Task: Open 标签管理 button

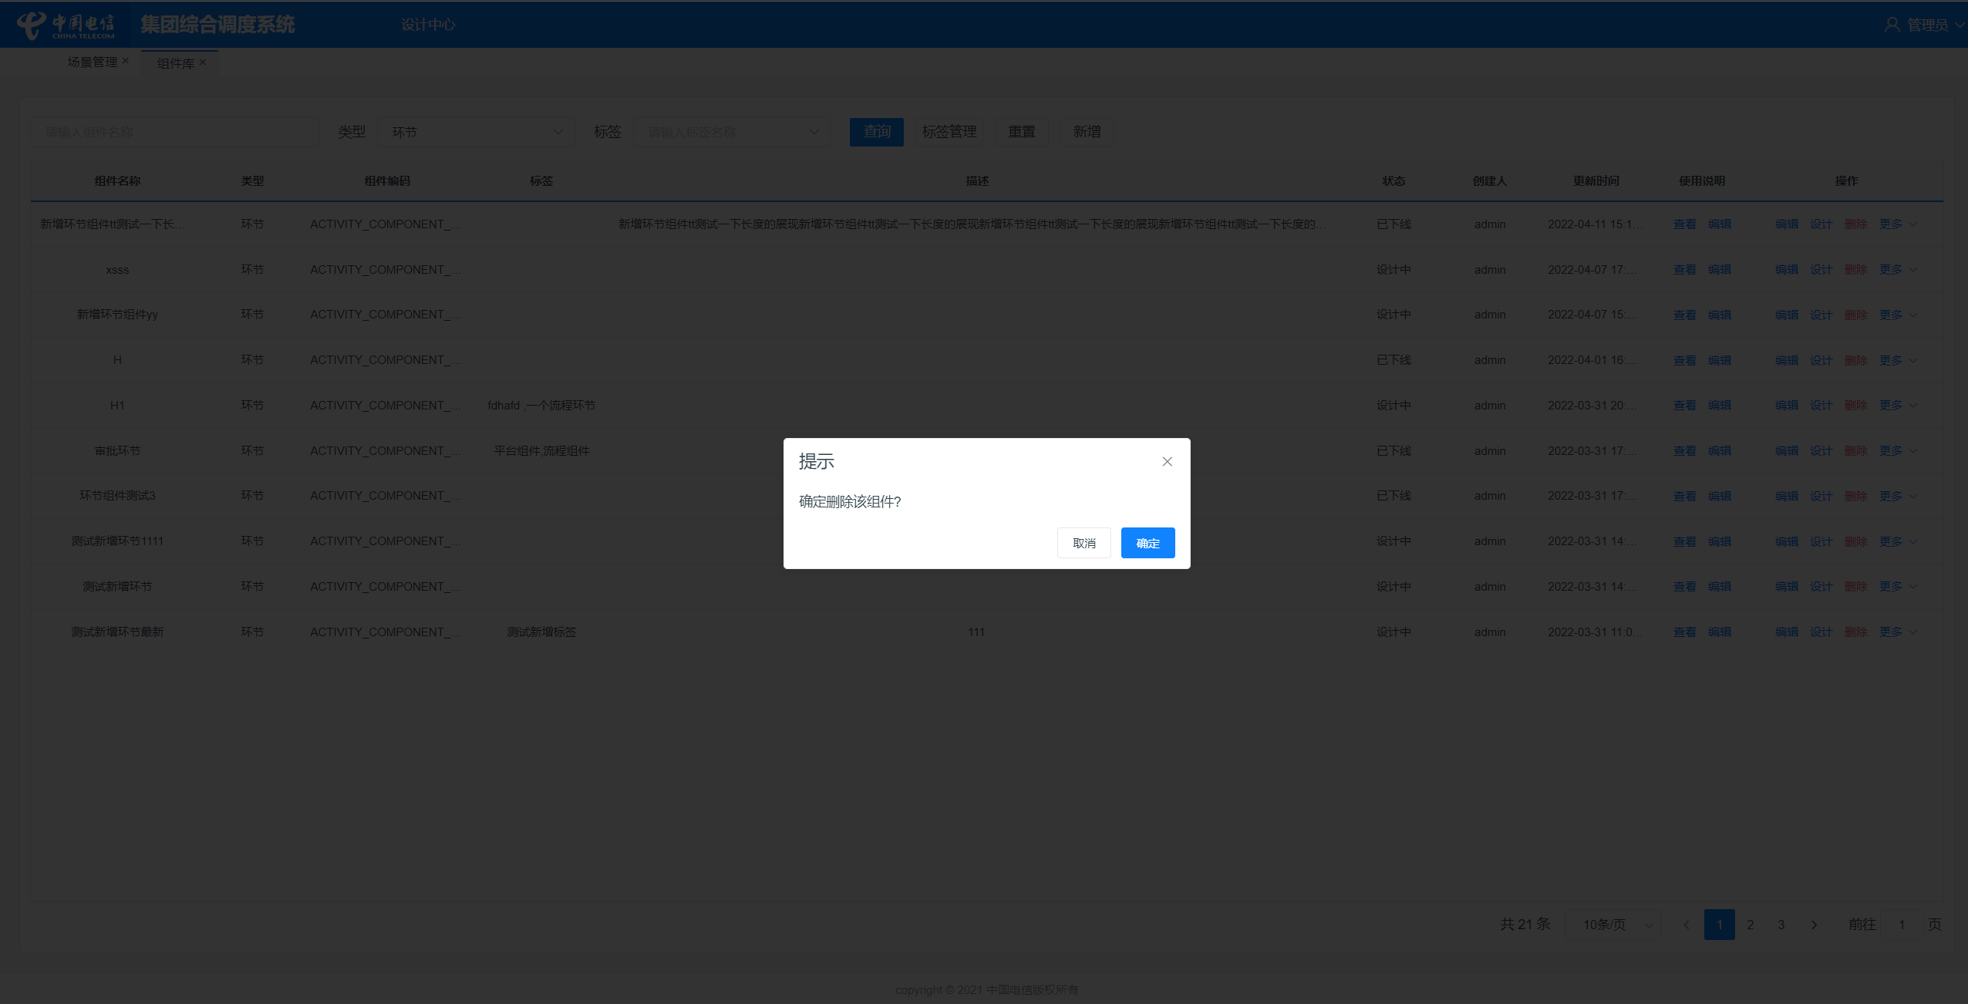Action: 949,132
